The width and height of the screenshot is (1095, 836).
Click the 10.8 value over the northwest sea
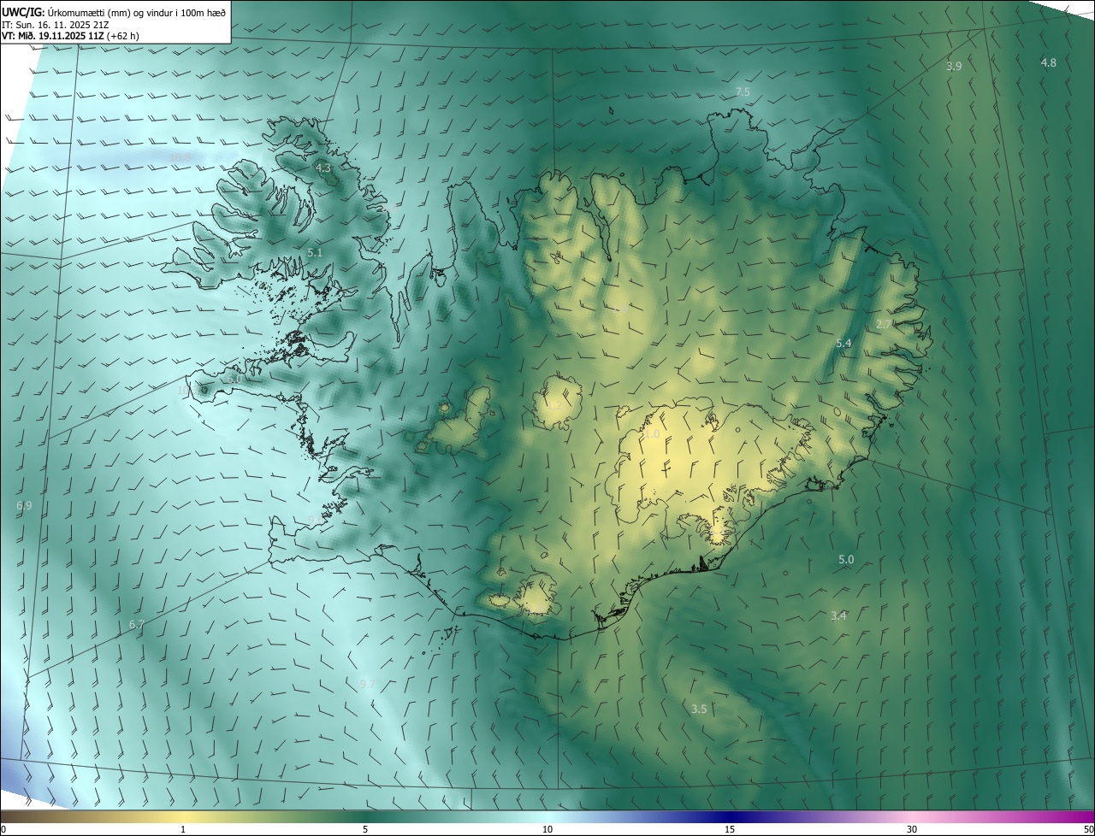(181, 157)
